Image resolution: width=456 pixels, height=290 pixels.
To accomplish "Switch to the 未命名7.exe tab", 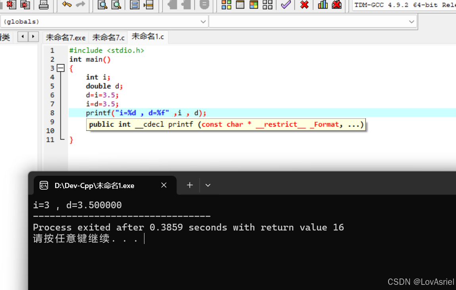I will pos(66,37).
